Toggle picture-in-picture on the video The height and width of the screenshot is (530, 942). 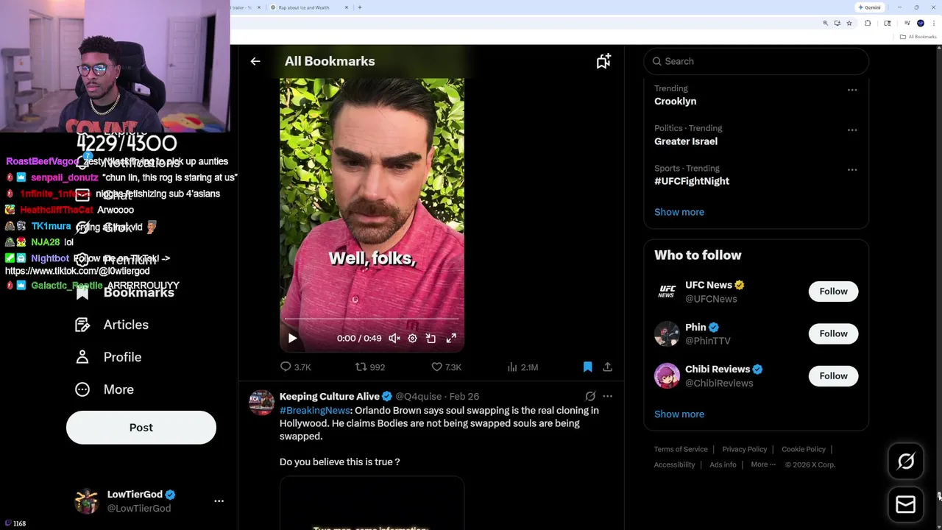431,338
